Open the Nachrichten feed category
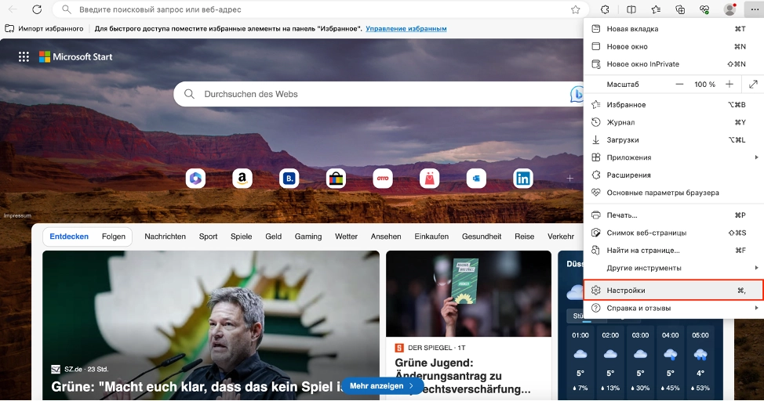 tap(166, 237)
